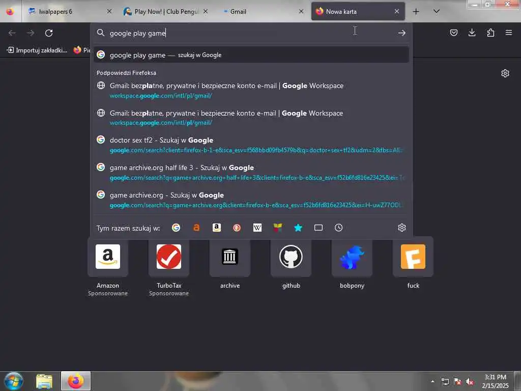Screen dimensions: 521x391
Task: Select the Nowa karta tab
Action: coord(358,12)
